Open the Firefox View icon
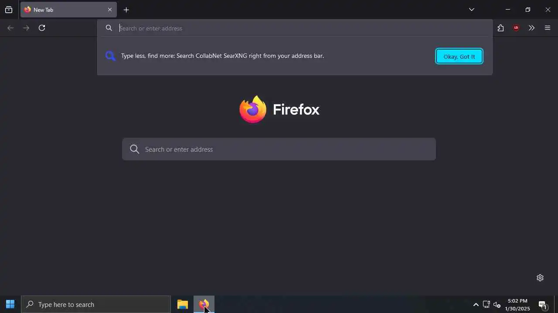 pos(9,10)
